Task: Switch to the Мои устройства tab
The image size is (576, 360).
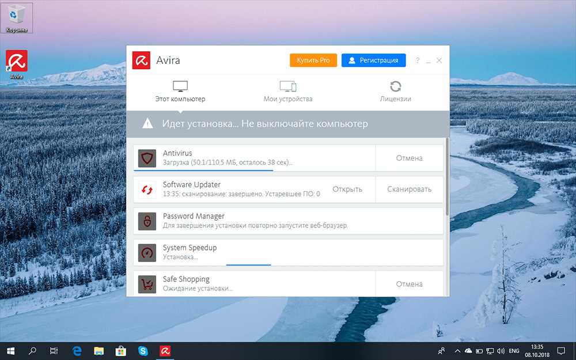Action: click(288, 92)
